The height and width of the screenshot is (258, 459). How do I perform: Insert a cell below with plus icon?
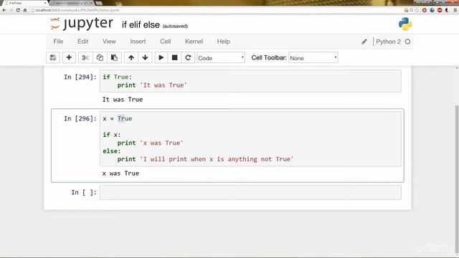tap(69, 57)
